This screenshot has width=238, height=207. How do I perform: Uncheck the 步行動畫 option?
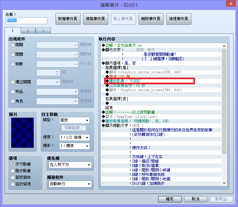(13, 164)
